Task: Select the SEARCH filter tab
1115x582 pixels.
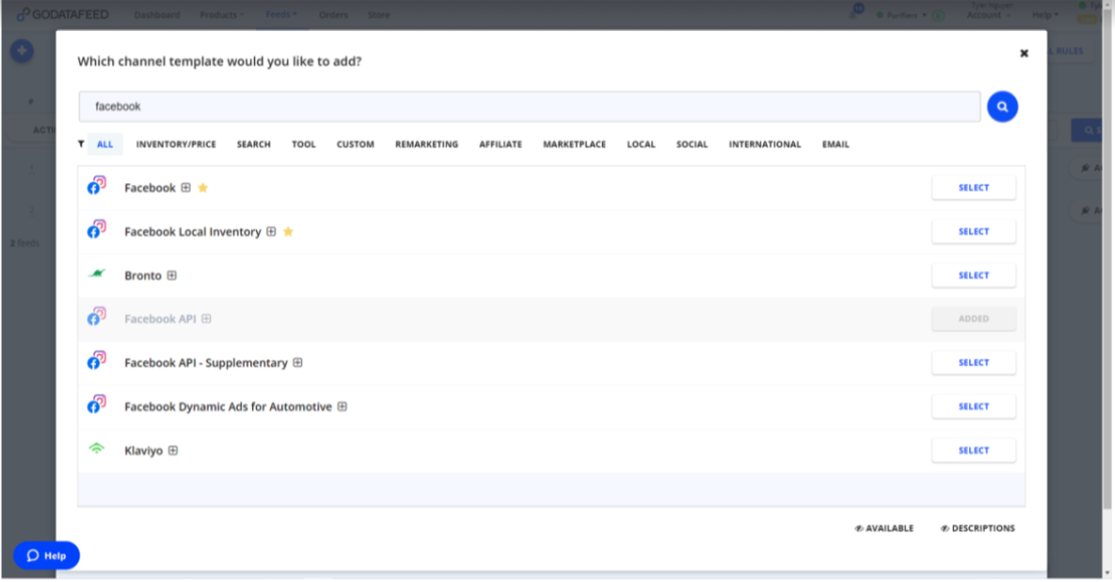Action: tap(254, 145)
